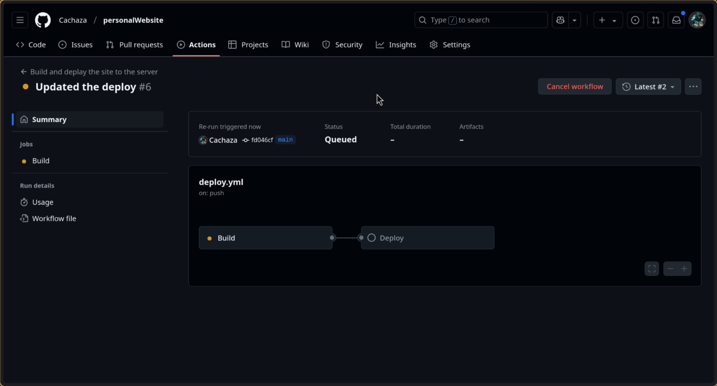The width and height of the screenshot is (717, 386).
Task: Click the Cancel workflow button
Action: pos(575,87)
